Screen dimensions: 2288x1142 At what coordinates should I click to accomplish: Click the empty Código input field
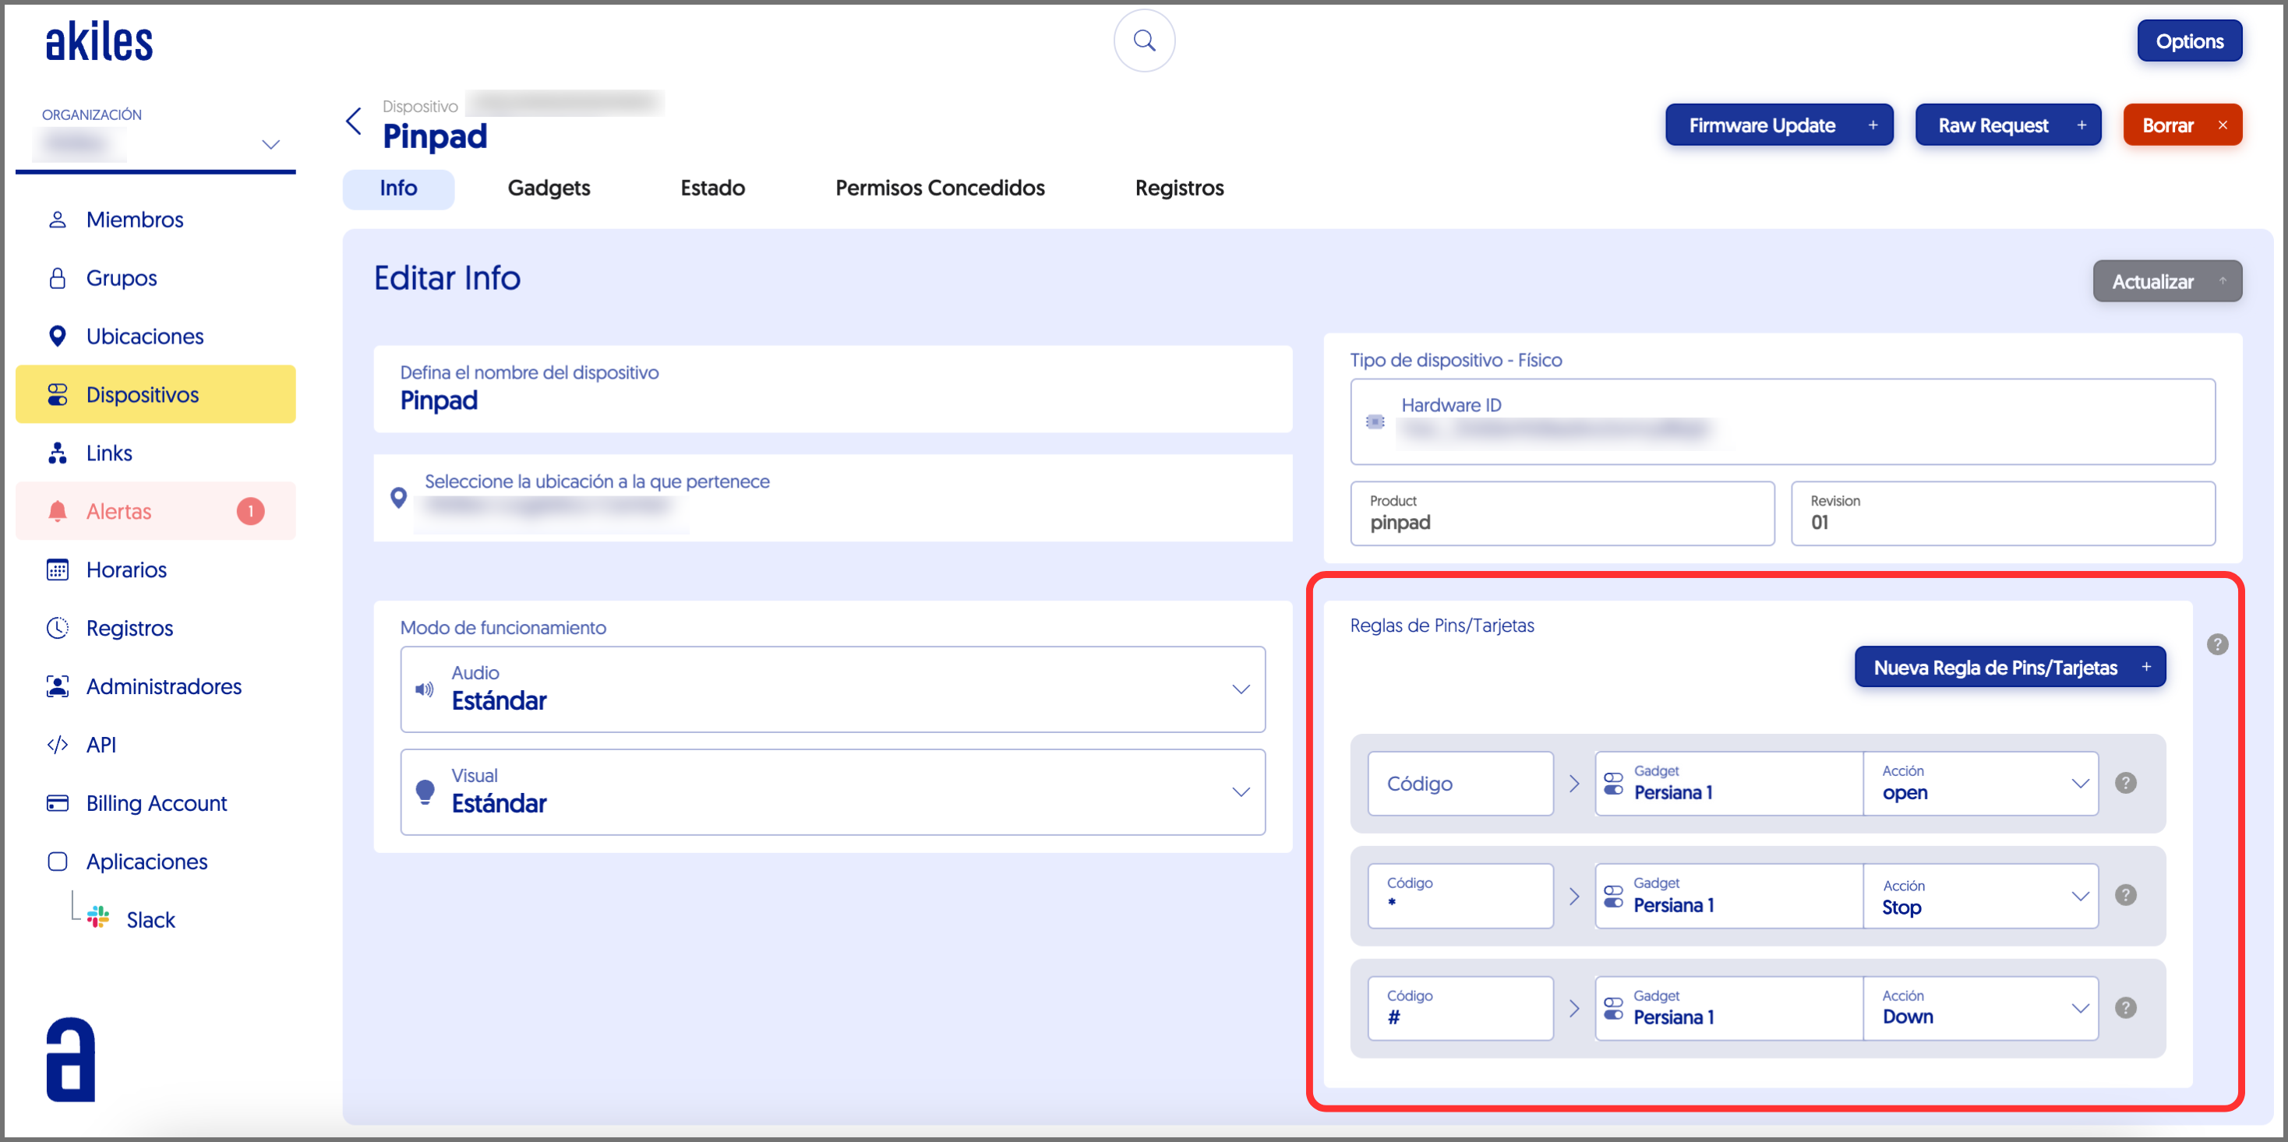pyautogui.click(x=1460, y=783)
